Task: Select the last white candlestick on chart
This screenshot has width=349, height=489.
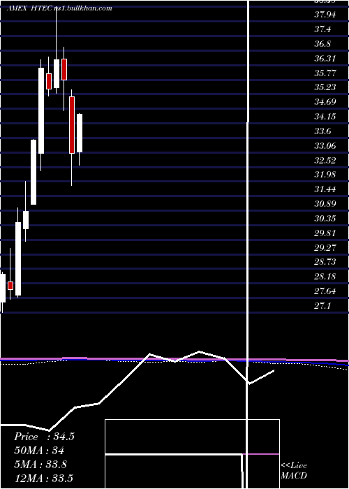Action: [80, 133]
